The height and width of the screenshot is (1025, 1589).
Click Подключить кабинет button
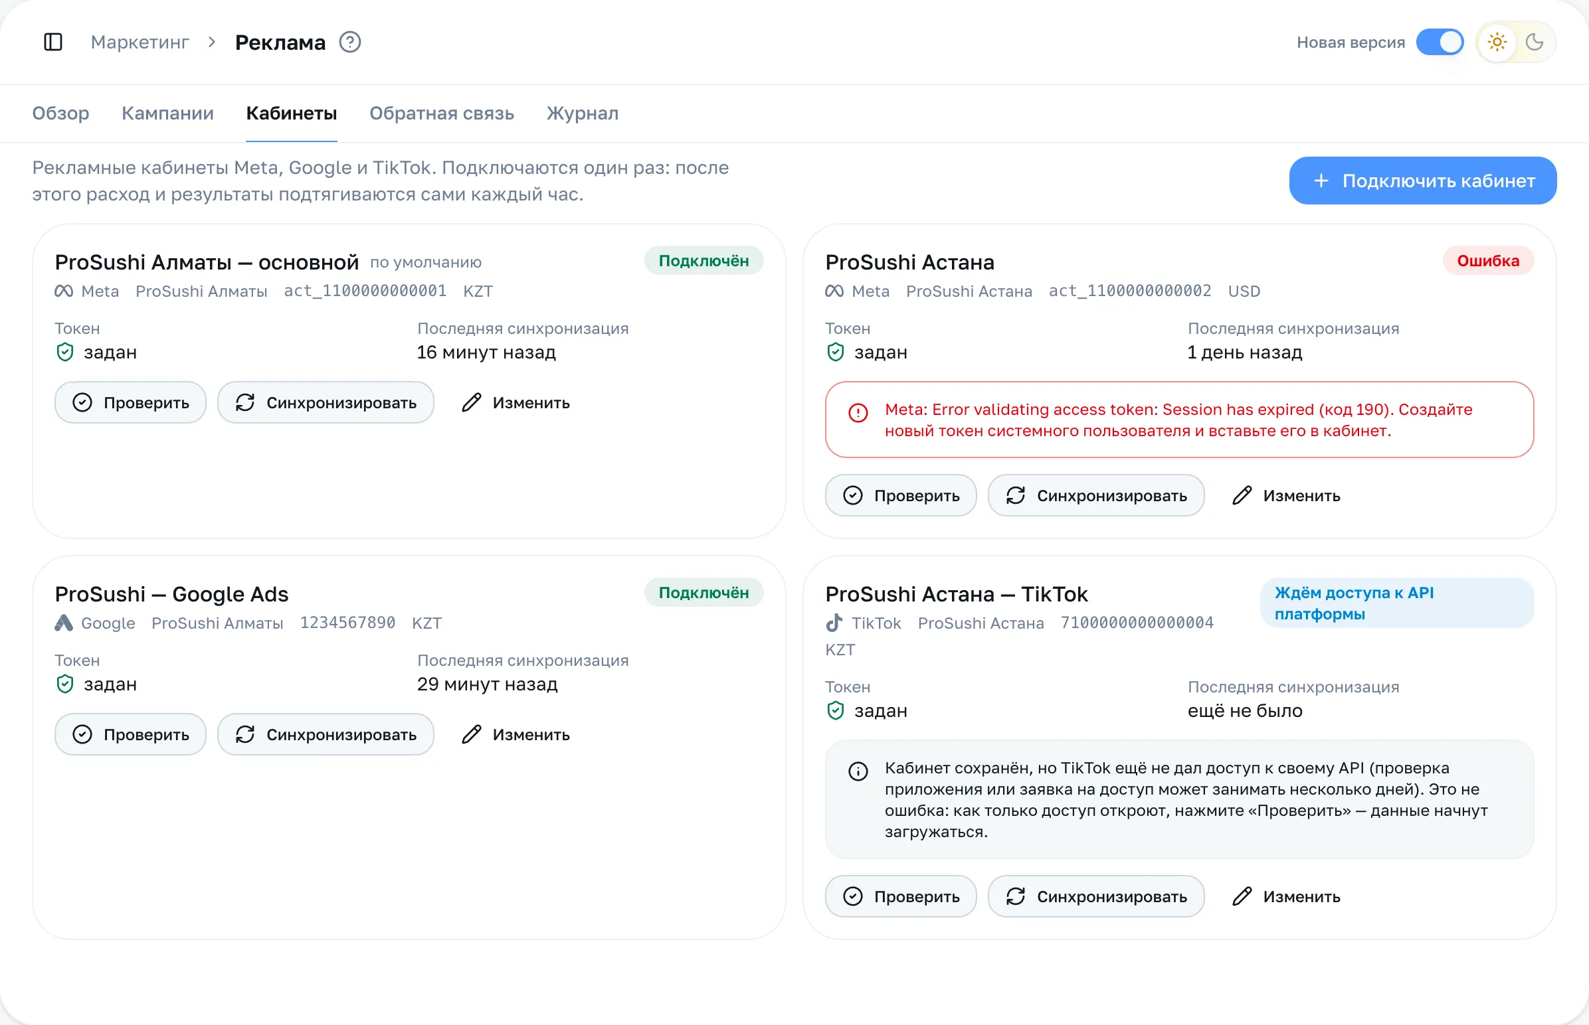[x=1423, y=181]
